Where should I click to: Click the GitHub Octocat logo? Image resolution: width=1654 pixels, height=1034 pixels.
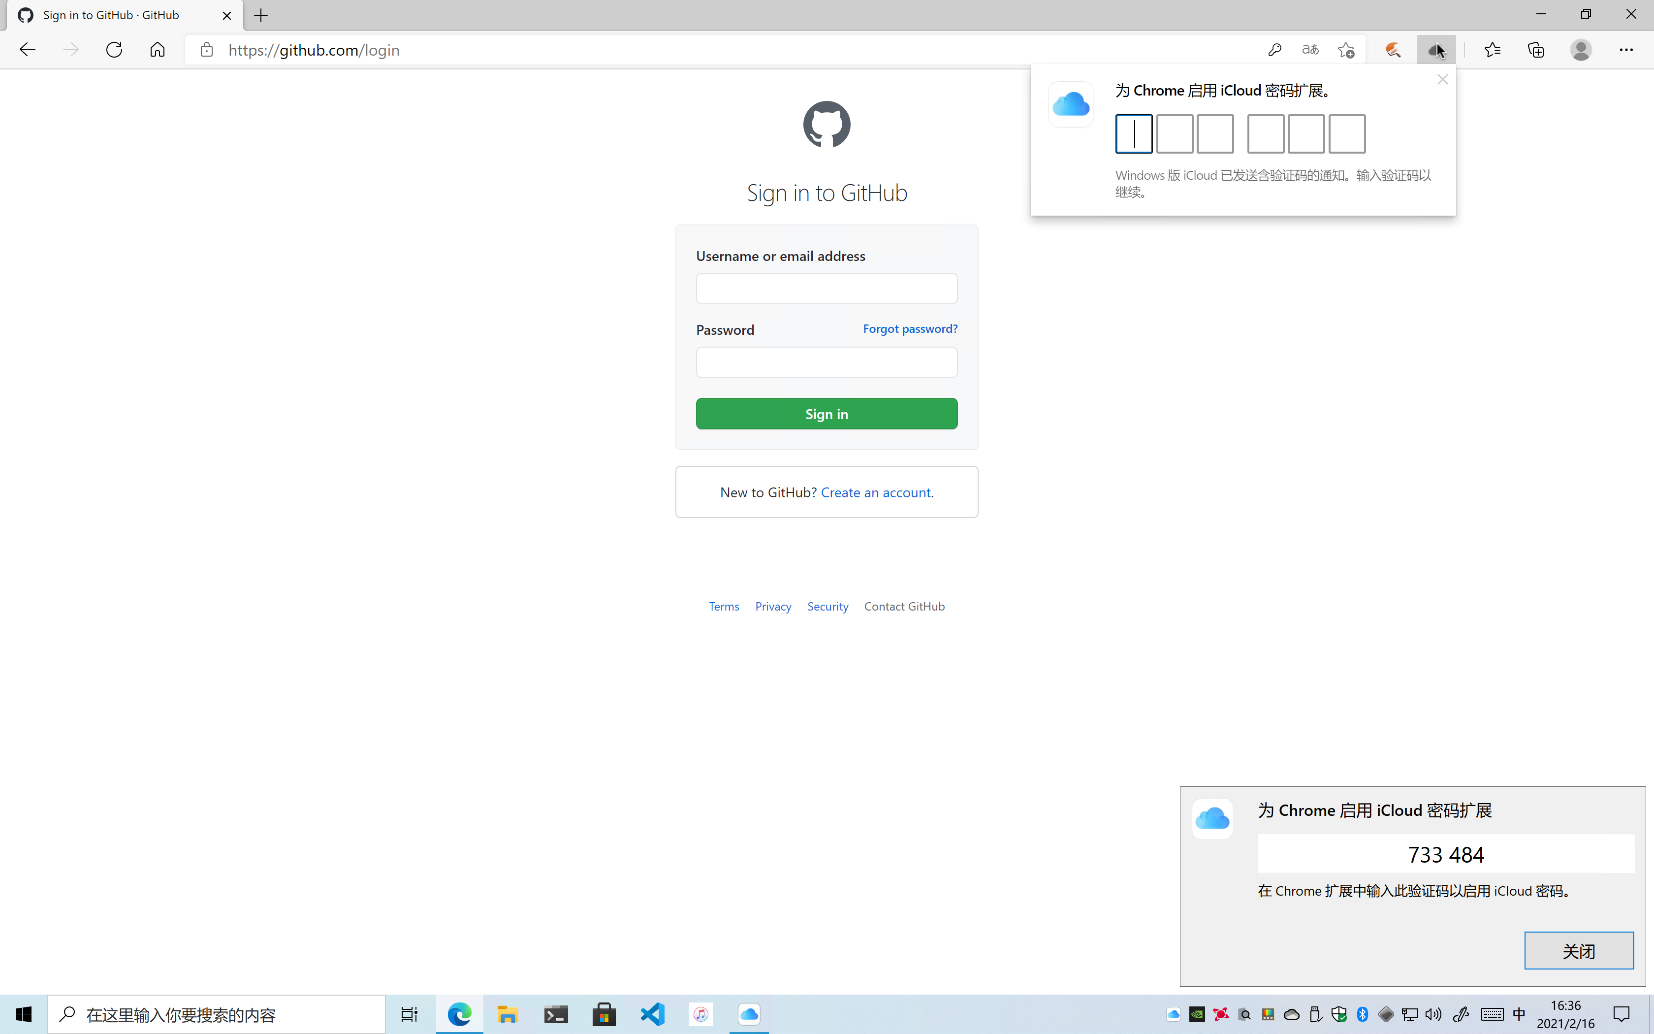[827, 125]
